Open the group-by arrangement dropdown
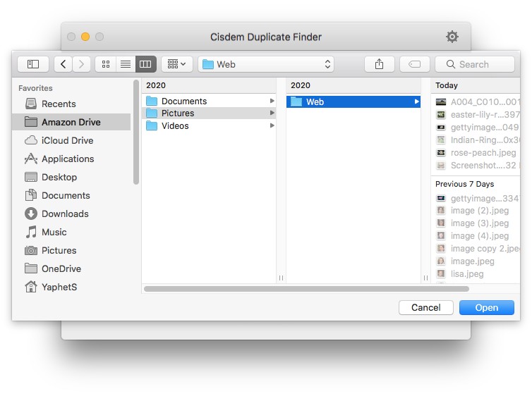532x396 pixels. point(176,64)
